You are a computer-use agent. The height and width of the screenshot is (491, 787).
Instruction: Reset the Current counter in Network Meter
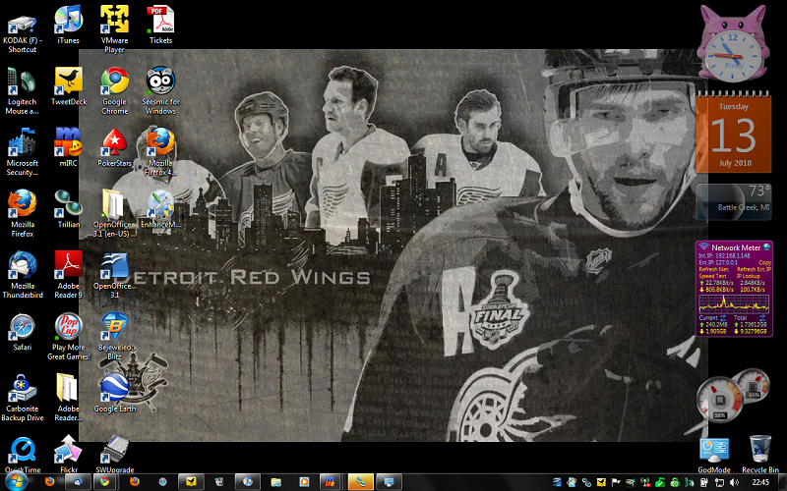(x=723, y=318)
